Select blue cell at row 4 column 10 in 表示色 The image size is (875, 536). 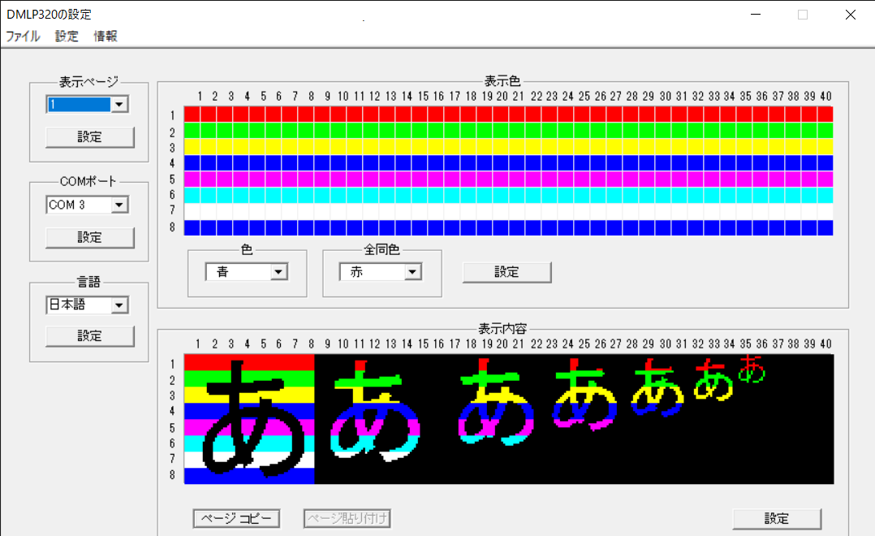click(x=338, y=162)
